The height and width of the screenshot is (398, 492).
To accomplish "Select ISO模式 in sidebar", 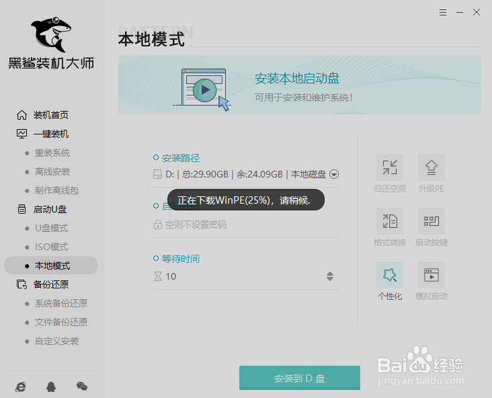I will [52, 247].
